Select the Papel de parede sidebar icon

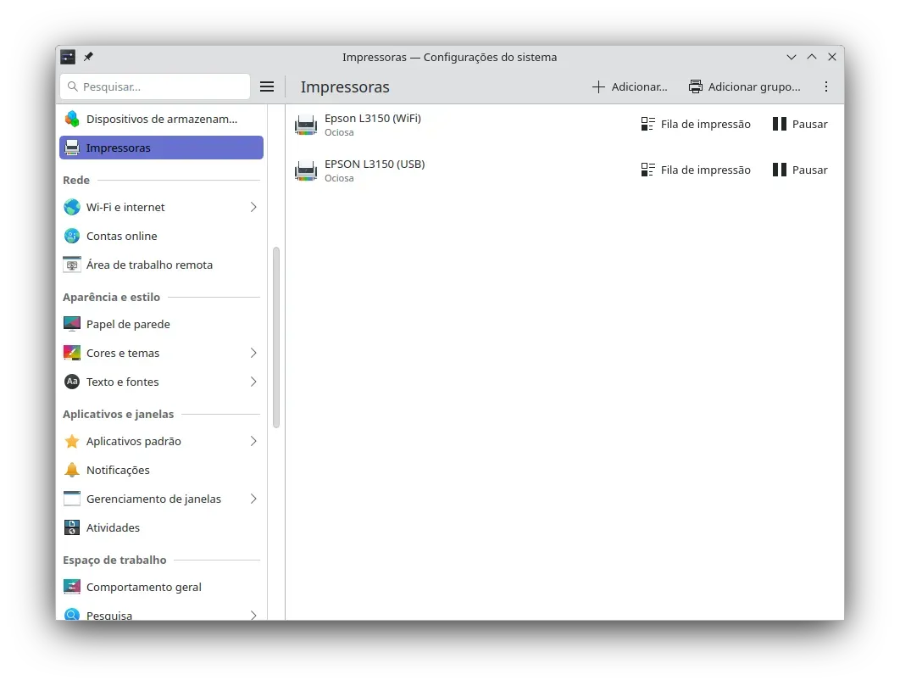point(72,324)
